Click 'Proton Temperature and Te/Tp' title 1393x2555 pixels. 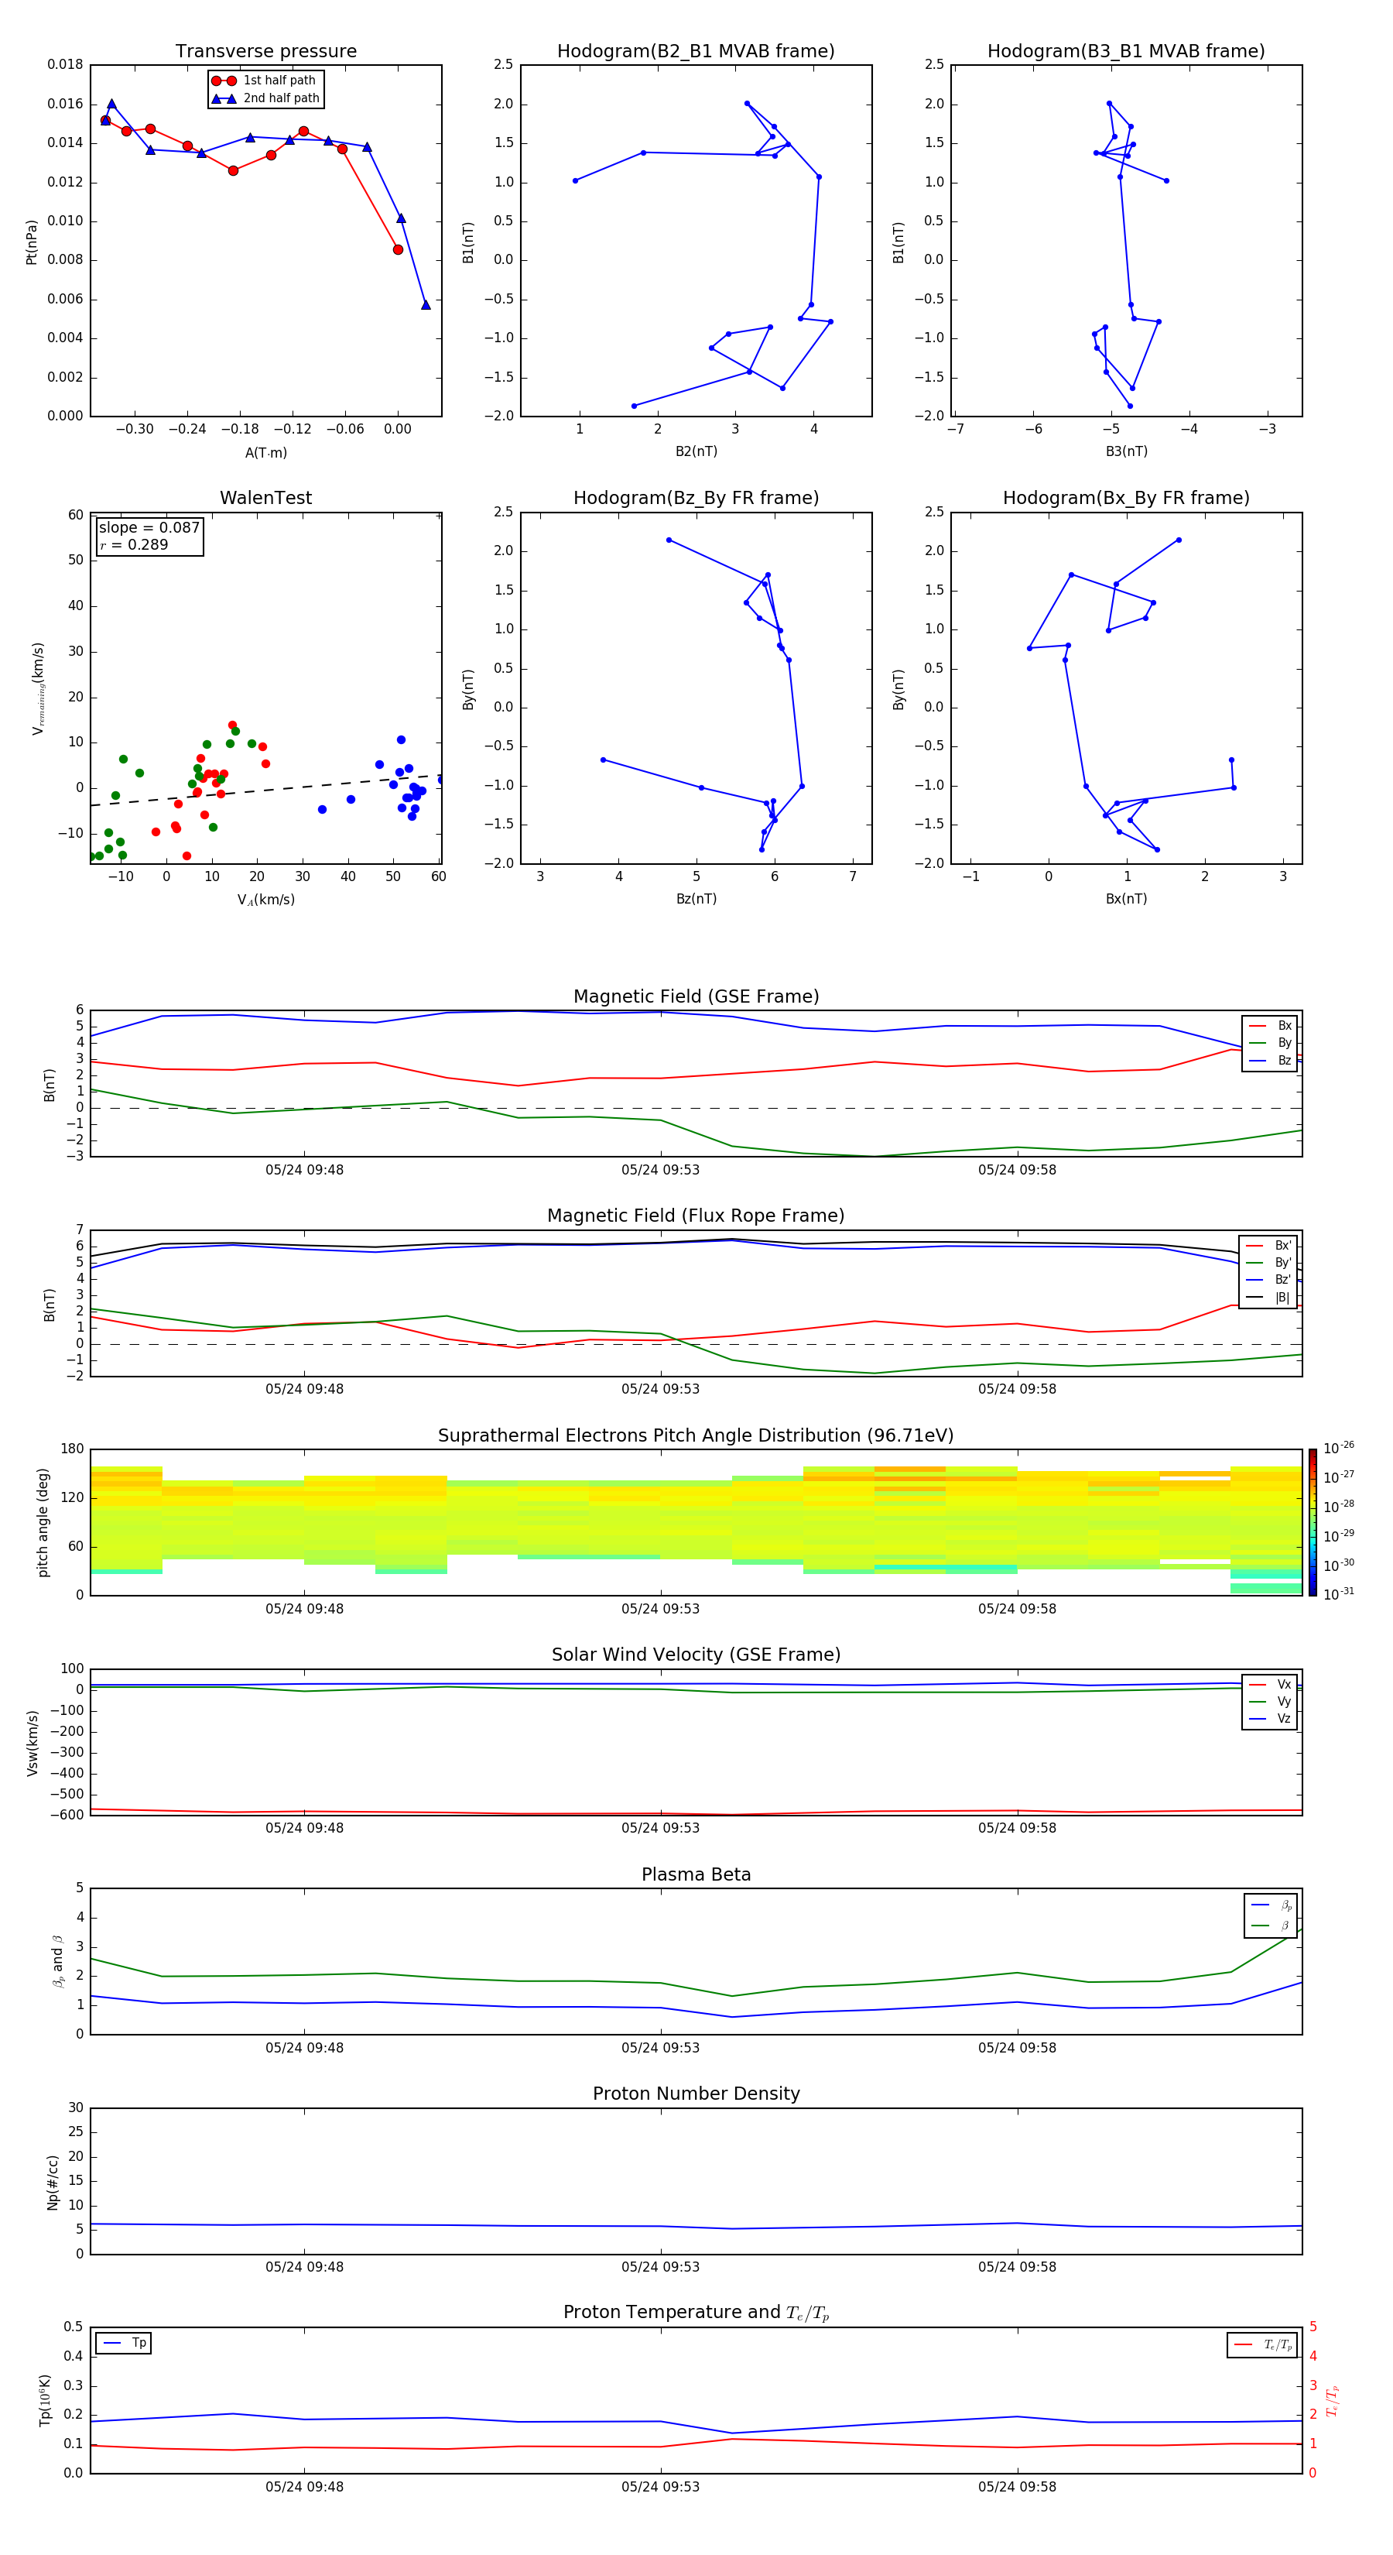[696, 2313]
